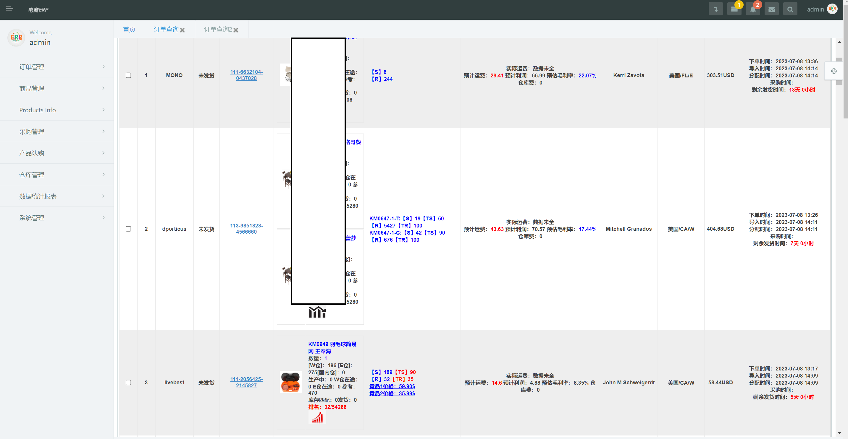Expand the 商品管理 sidebar menu
The image size is (848, 439).
click(56, 88)
